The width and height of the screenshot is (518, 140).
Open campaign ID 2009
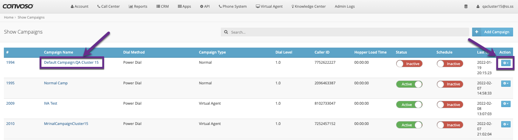[10, 103]
